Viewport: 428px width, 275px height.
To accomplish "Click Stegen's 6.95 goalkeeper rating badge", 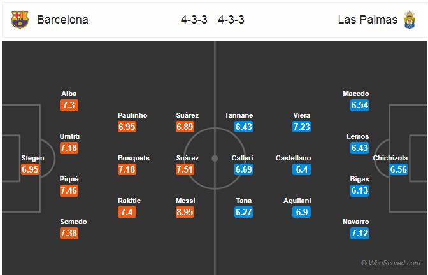I will point(30,169).
